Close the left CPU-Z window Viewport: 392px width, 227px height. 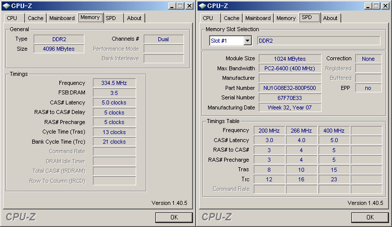click(x=190, y=6)
